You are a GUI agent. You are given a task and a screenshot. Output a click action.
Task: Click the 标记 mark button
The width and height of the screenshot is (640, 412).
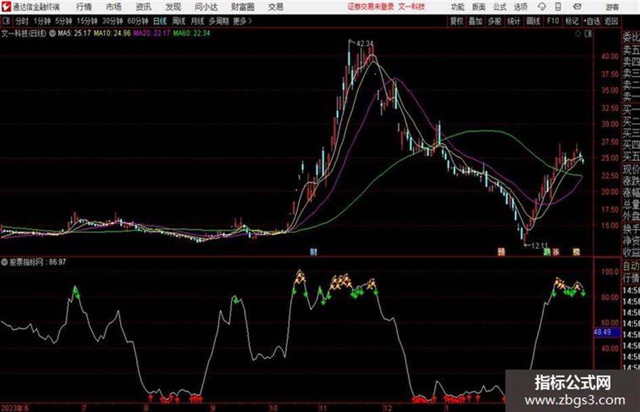(x=572, y=21)
